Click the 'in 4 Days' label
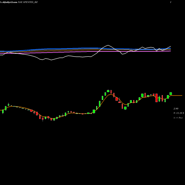The width and height of the screenshot is (185, 185). (x=178, y=118)
